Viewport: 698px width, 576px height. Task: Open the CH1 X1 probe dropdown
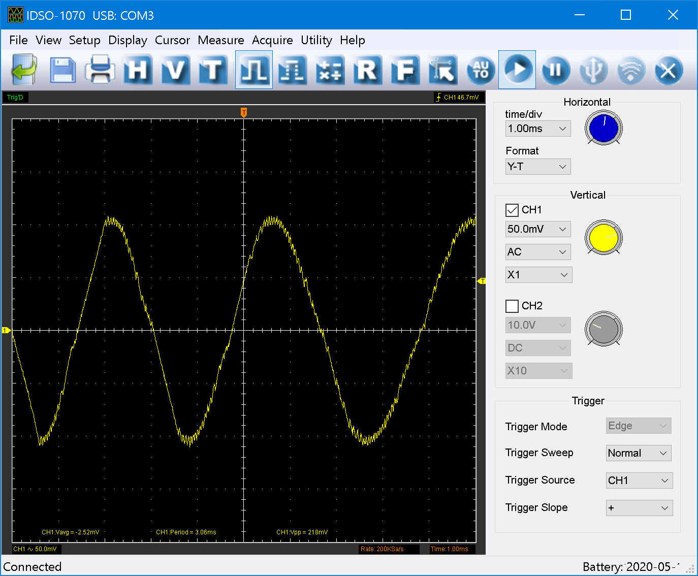click(x=538, y=275)
